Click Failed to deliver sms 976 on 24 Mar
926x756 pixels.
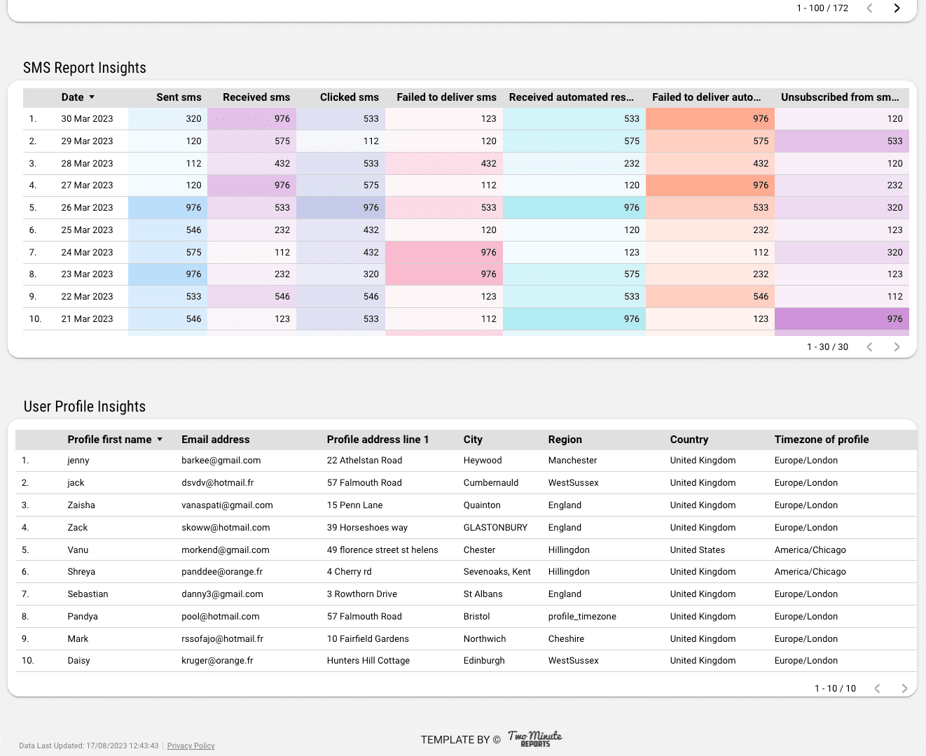(x=488, y=253)
